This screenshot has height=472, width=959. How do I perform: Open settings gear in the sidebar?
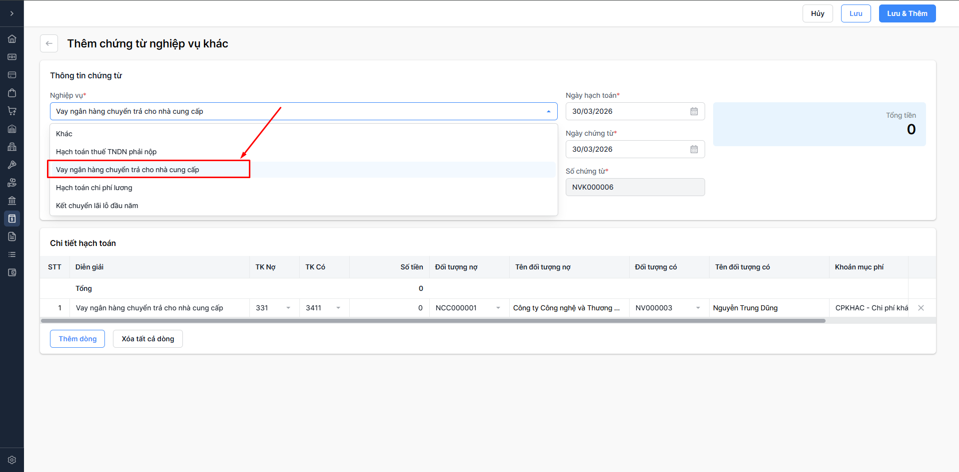coord(12,460)
